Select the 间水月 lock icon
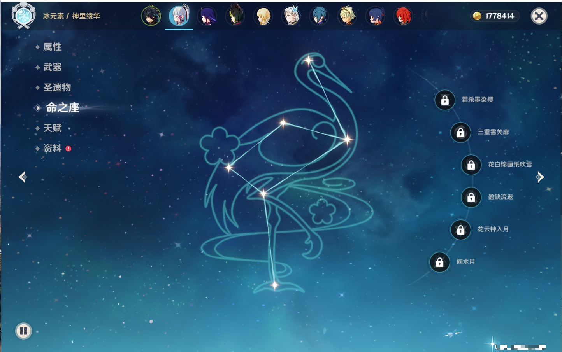 click(x=439, y=262)
